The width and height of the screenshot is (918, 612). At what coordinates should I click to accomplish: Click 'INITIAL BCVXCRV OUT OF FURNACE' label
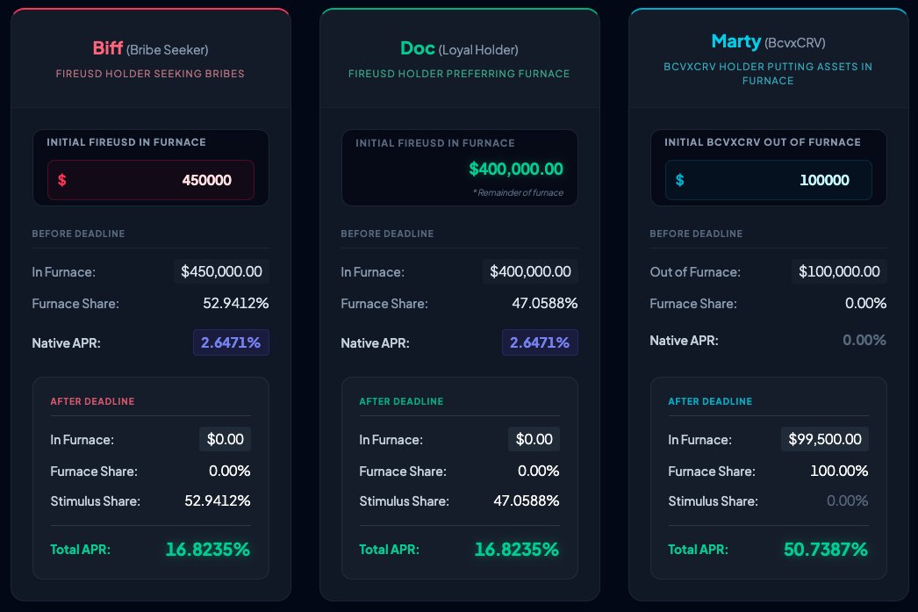pos(763,142)
